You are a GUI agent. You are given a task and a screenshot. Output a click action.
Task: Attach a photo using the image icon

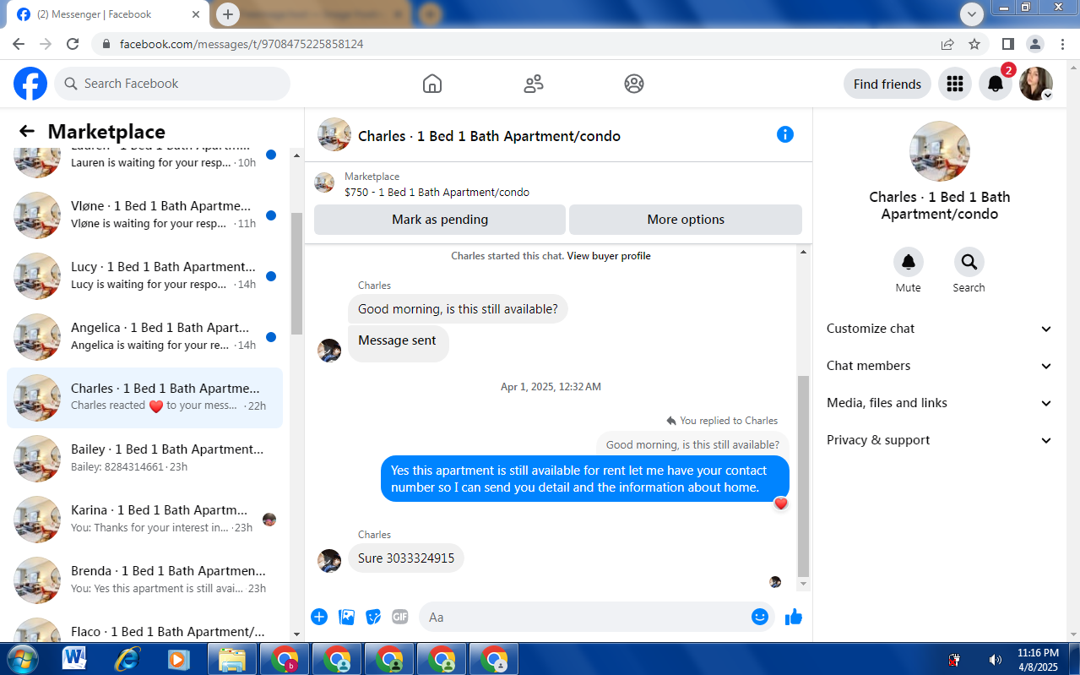tap(346, 617)
